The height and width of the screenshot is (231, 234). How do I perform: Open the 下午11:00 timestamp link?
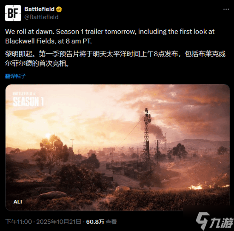click(18, 222)
